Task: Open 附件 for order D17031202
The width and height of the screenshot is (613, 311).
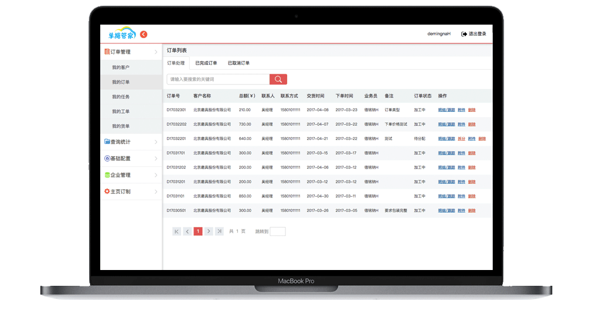Action: [461, 168]
